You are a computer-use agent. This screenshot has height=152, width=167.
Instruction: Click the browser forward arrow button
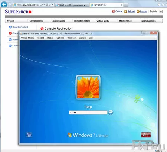click(x=10, y=5)
